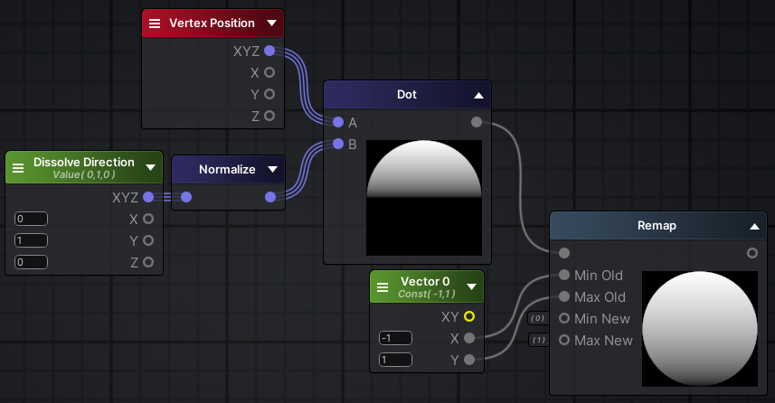The width and height of the screenshot is (775, 403).
Task: Select the Dot node A input port
Action: click(x=338, y=122)
